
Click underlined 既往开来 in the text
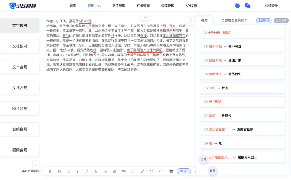pos(169,26)
